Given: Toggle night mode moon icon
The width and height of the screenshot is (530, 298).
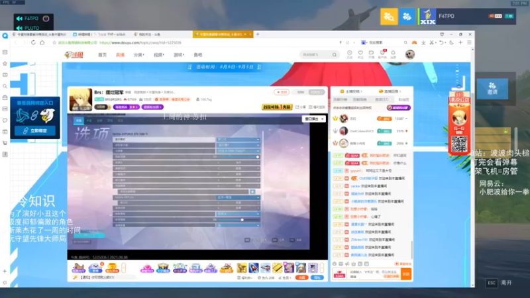Looking at the screenshot, I should pyautogui.click(x=451, y=42).
